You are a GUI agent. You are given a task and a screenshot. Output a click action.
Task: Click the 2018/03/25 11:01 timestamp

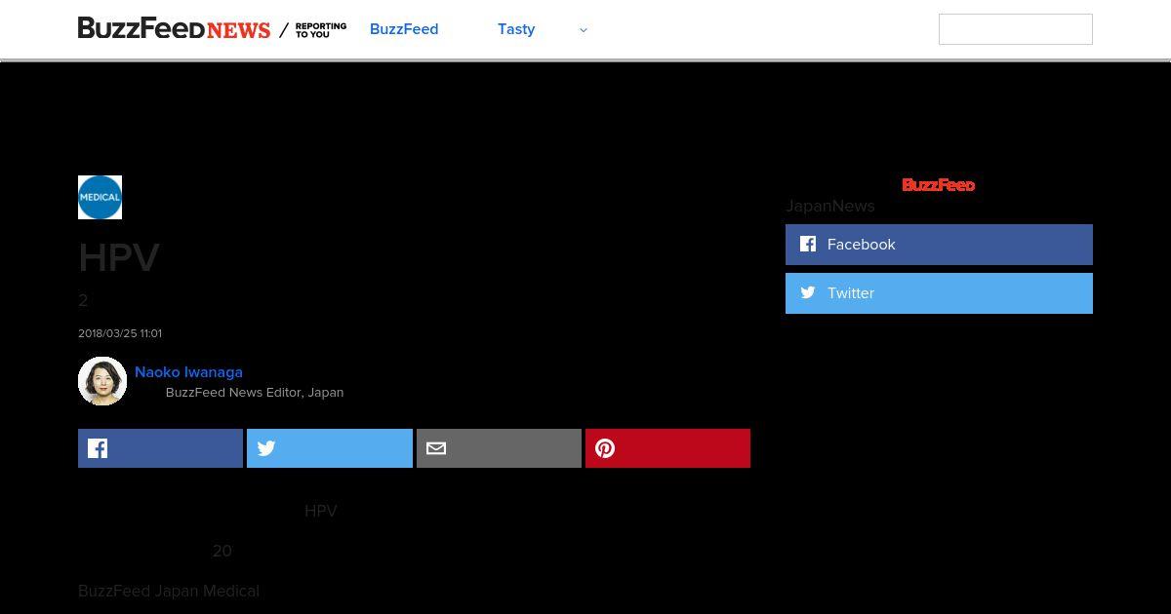tap(120, 333)
